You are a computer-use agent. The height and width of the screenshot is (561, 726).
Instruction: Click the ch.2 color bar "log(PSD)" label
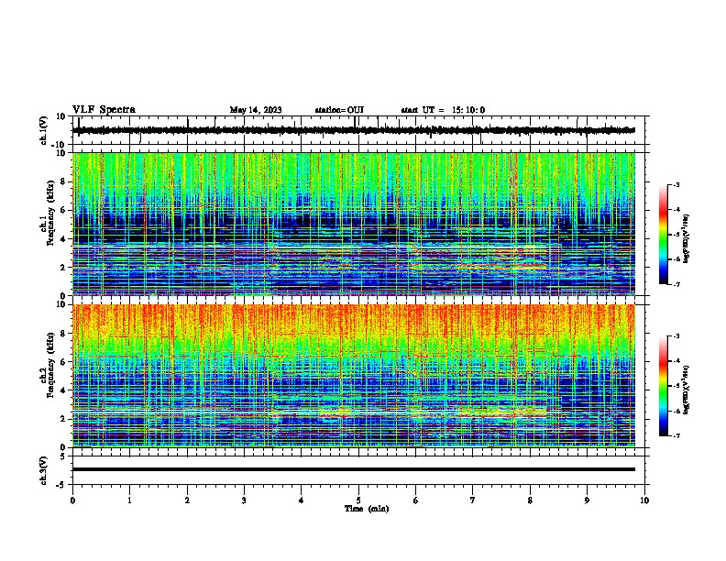tap(687, 390)
